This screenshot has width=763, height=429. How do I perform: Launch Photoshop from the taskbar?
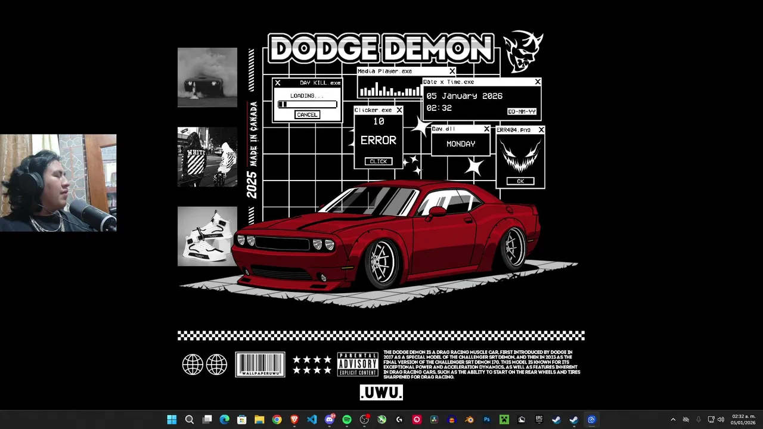point(486,419)
